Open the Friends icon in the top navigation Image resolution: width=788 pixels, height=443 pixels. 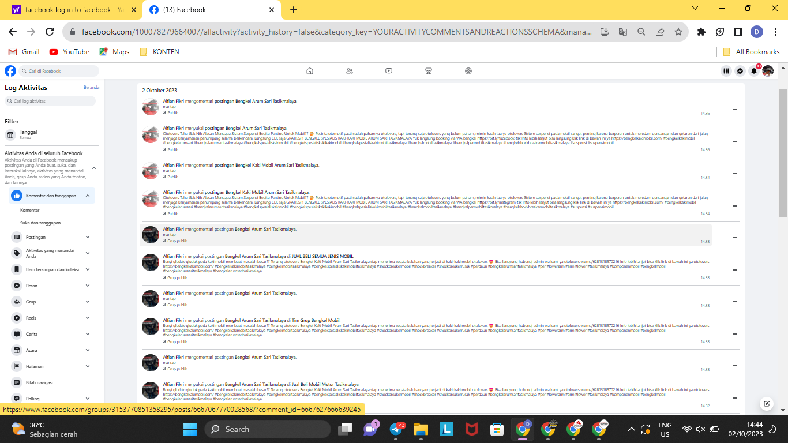click(x=350, y=71)
